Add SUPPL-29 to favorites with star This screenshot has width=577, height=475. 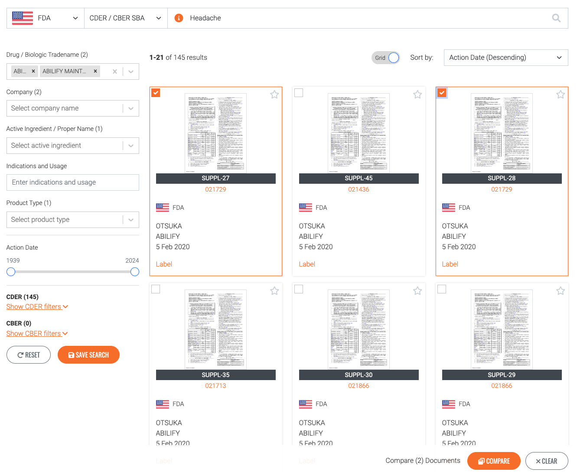pos(561,291)
